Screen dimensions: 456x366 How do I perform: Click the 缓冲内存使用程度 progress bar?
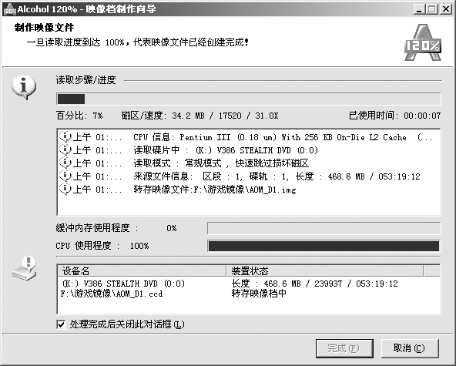coord(324,228)
